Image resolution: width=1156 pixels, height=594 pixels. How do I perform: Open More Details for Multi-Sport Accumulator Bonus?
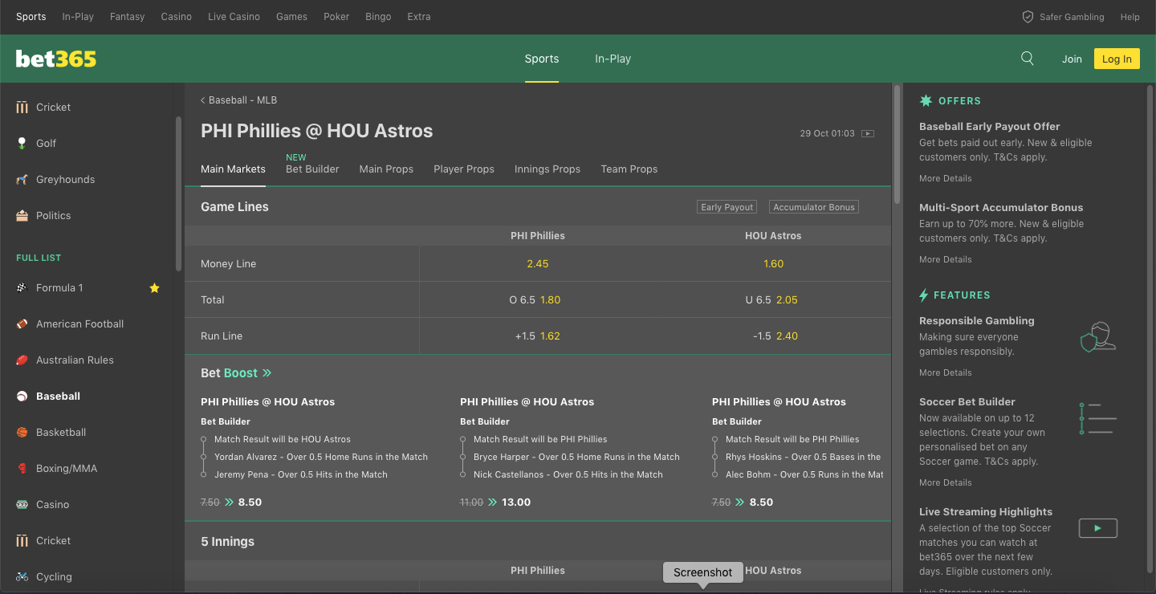click(x=945, y=259)
